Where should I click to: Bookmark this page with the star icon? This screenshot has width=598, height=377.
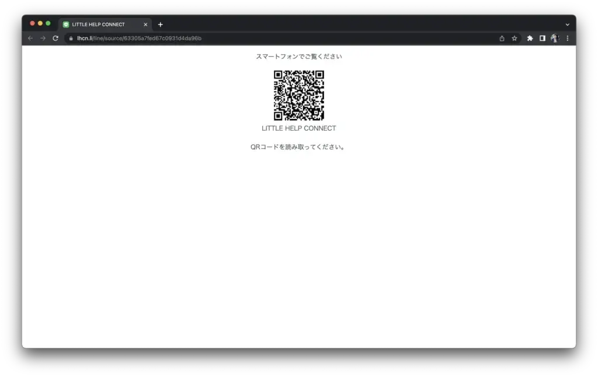[x=514, y=39]
